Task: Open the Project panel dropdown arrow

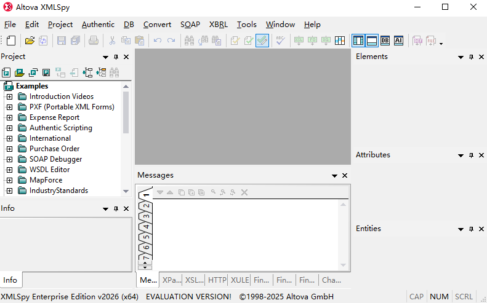Action: pos(106,57)
